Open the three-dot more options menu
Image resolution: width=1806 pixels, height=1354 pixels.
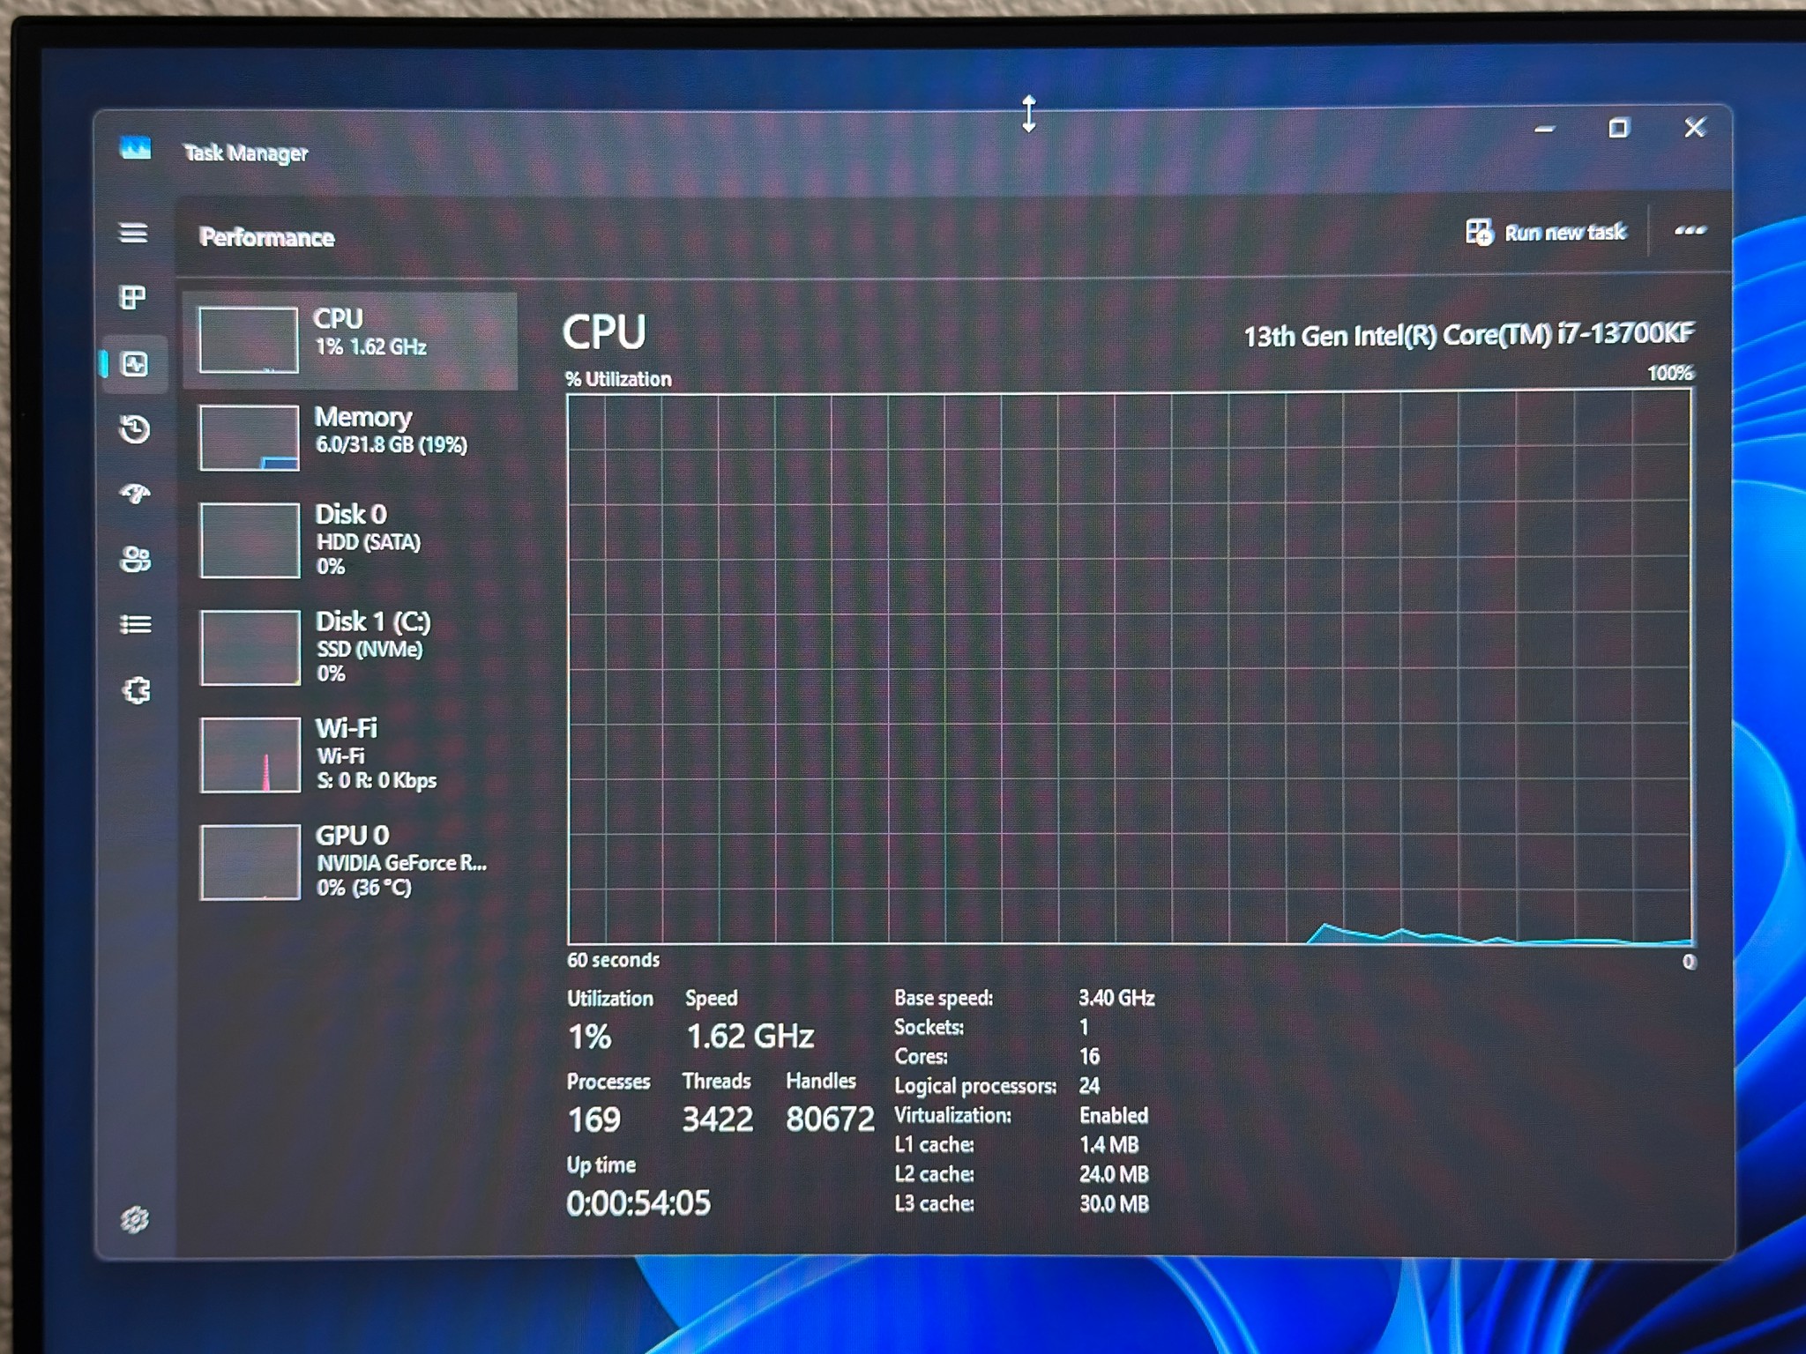coord(1690,230)
